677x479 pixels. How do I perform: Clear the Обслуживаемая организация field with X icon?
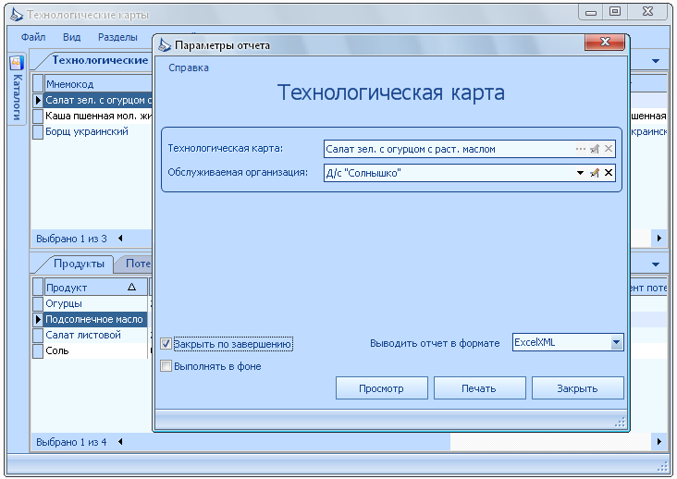click(609, 173)
